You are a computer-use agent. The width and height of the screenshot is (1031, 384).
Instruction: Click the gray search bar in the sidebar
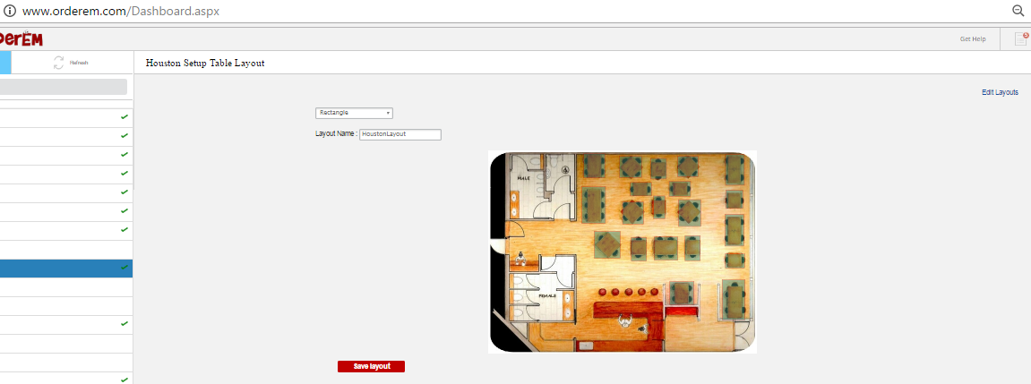point(63,87)
